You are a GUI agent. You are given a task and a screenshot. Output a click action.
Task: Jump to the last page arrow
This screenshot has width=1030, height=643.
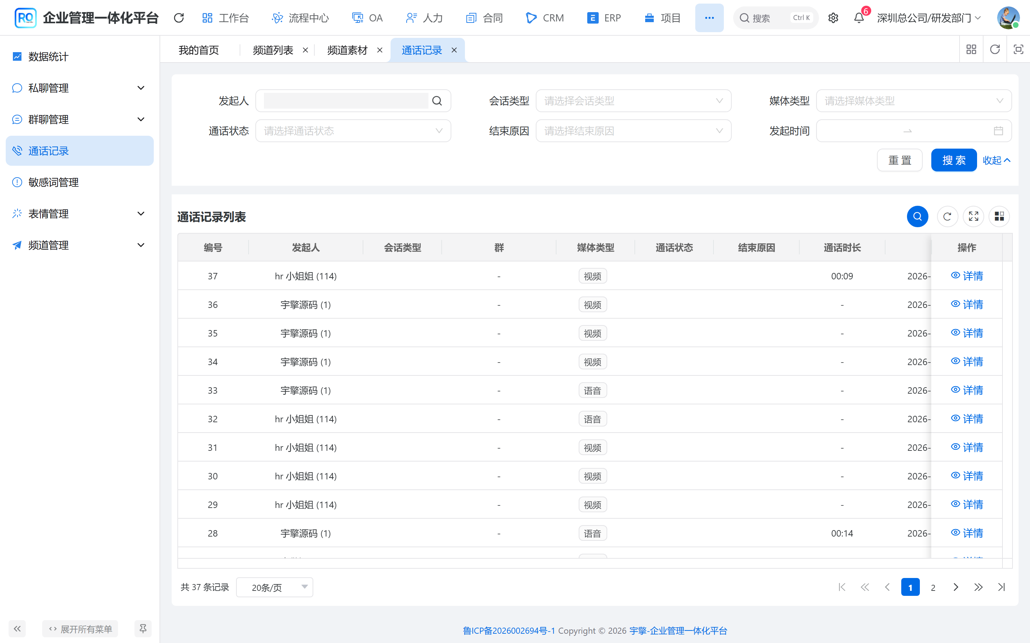[1001, 587]
